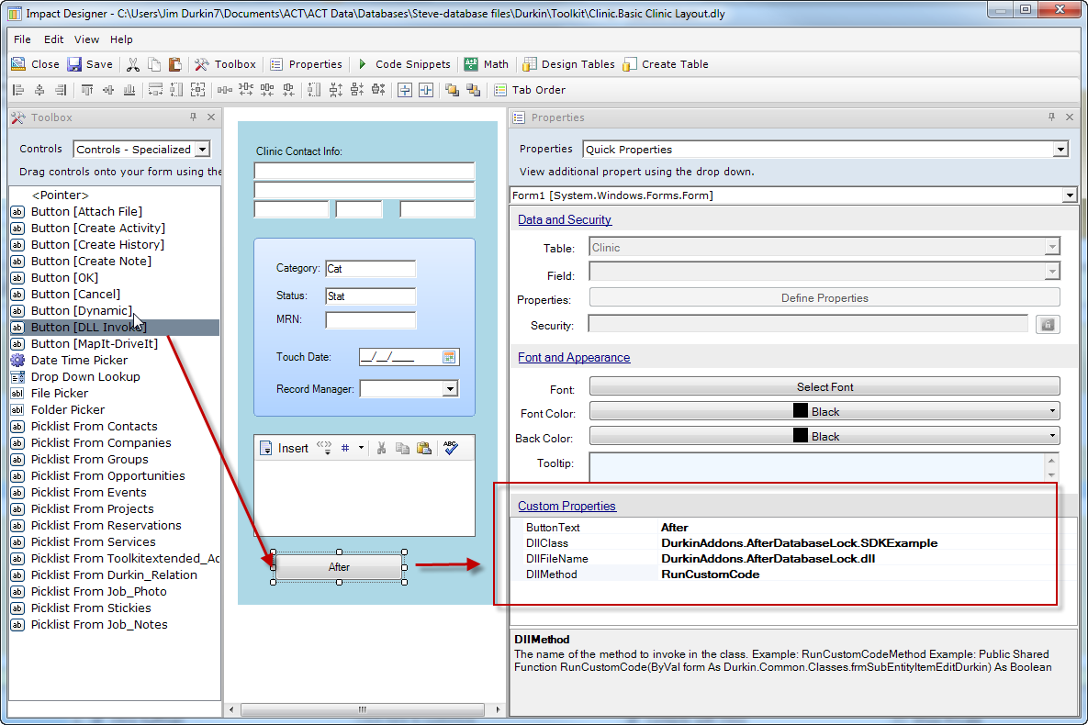Open the Field dropdown in Data and Security
The width and height of the screenshot is (1088, 725).
click(1052, 272)
